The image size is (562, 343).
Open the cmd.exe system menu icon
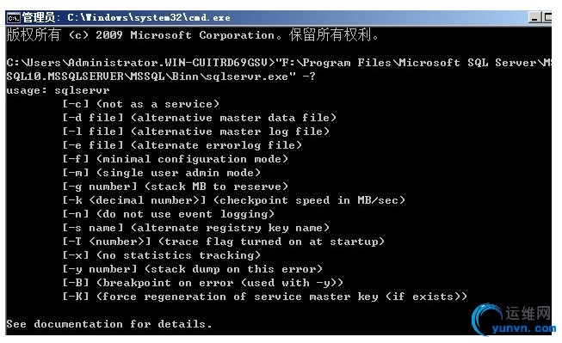click(x=14, y=17)
